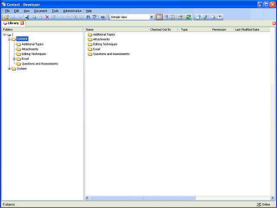Sort by the Type column header
Viewport: 277px width, 208px height.
(195, 29)
